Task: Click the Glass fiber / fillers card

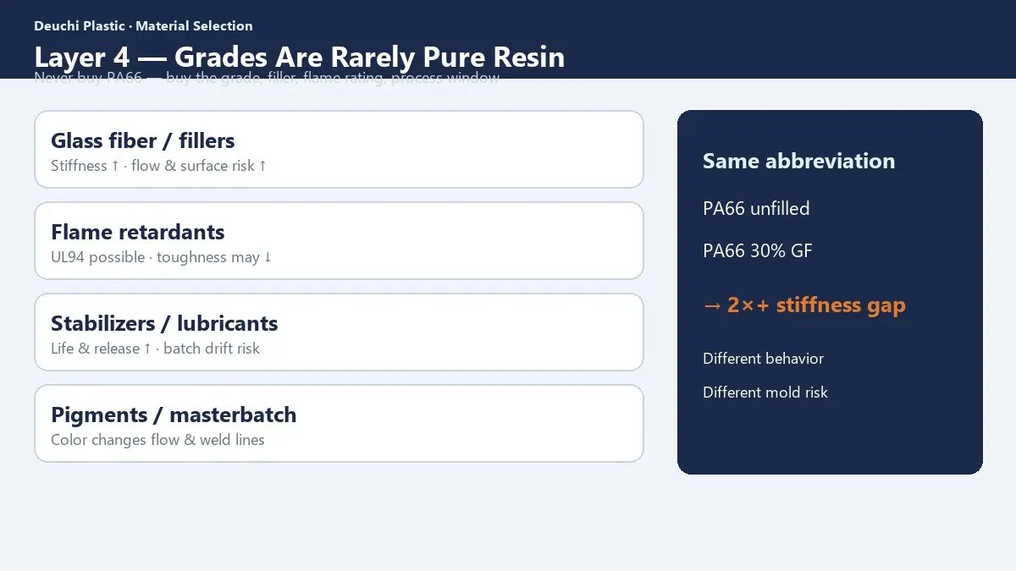Action: pyautogui.click(x=339, y=149)
